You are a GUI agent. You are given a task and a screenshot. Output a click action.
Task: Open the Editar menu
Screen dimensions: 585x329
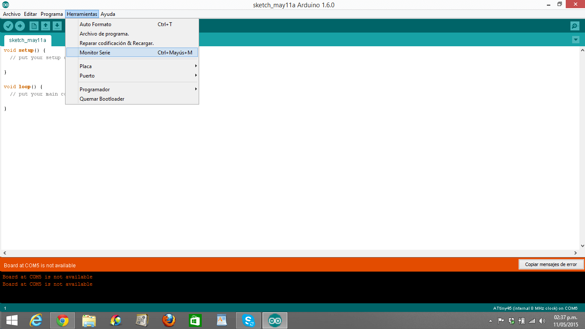coord(30,14)
